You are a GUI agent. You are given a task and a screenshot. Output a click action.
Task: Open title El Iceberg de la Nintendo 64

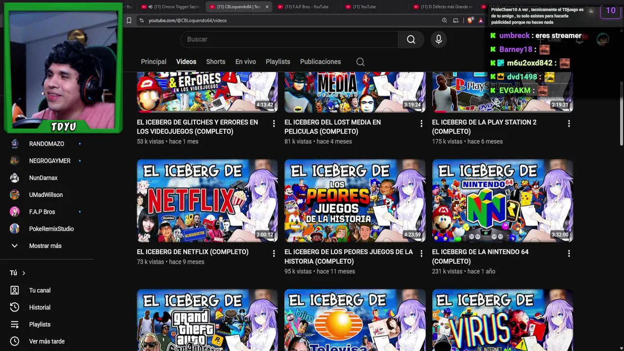pos(480,256)
